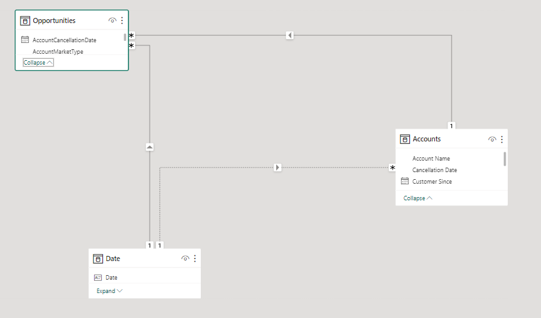
Task: Collapse the Accounts table card
Action: tap(418, 198)
